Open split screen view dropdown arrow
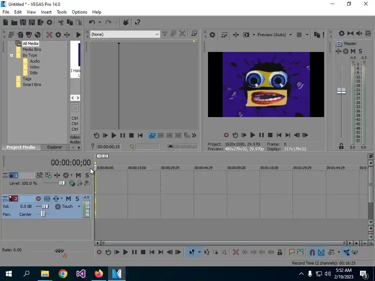 254,35
